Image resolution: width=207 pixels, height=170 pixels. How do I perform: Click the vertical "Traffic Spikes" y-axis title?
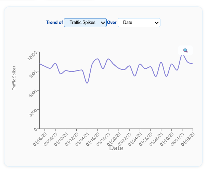pyautogui.click(x=14, y=78)
